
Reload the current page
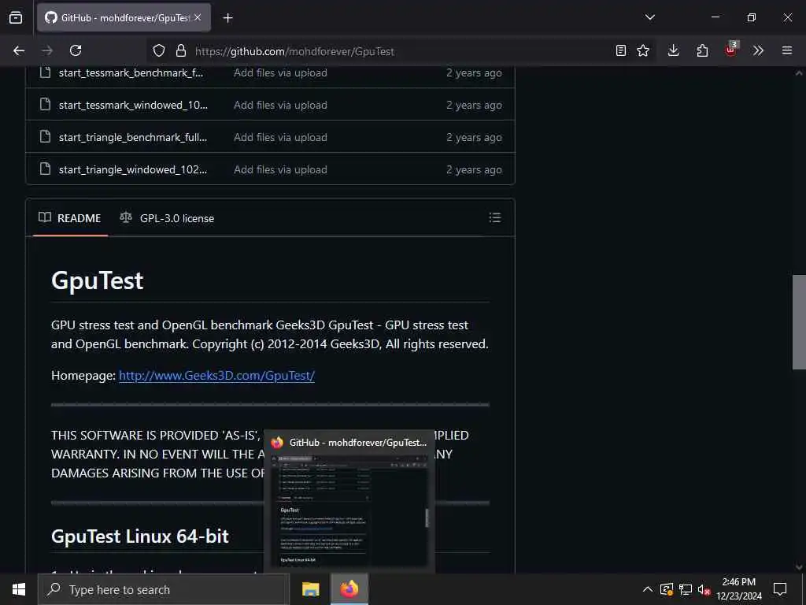pos(76,50)
